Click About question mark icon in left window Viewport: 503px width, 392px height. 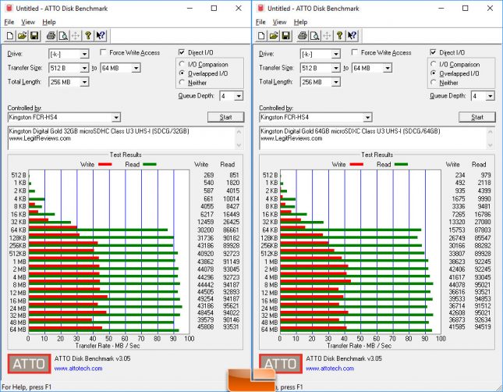[x=88, y=35]
